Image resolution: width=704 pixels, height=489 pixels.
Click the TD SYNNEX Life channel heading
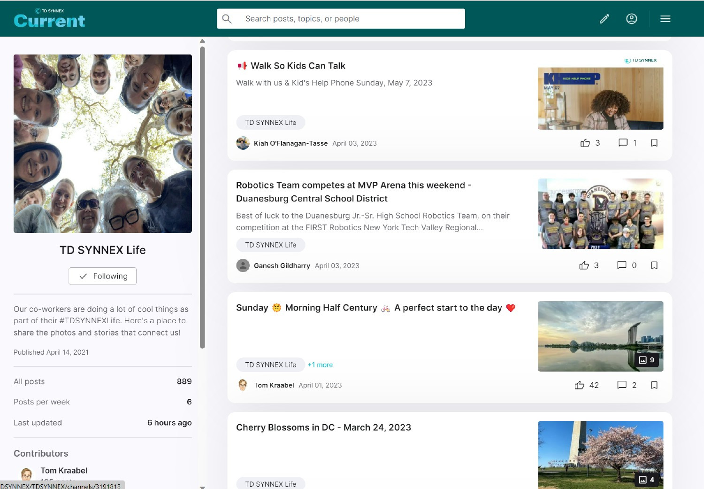click(x=103, y=250)
